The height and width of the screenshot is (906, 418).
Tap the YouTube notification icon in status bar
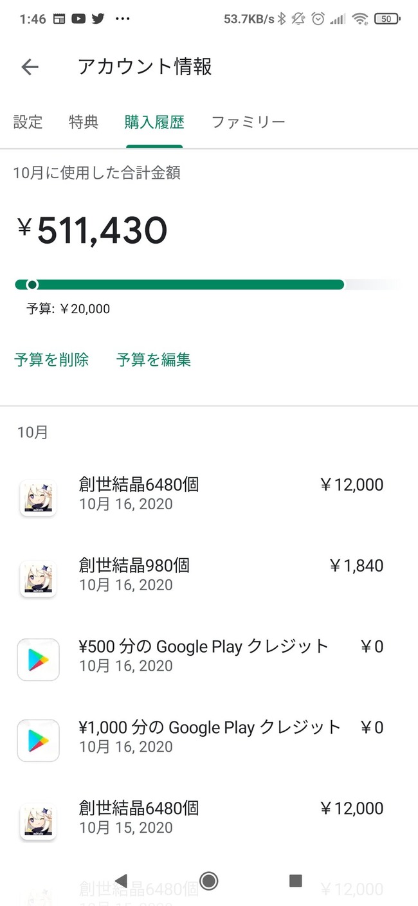click(x=78, y=19)
